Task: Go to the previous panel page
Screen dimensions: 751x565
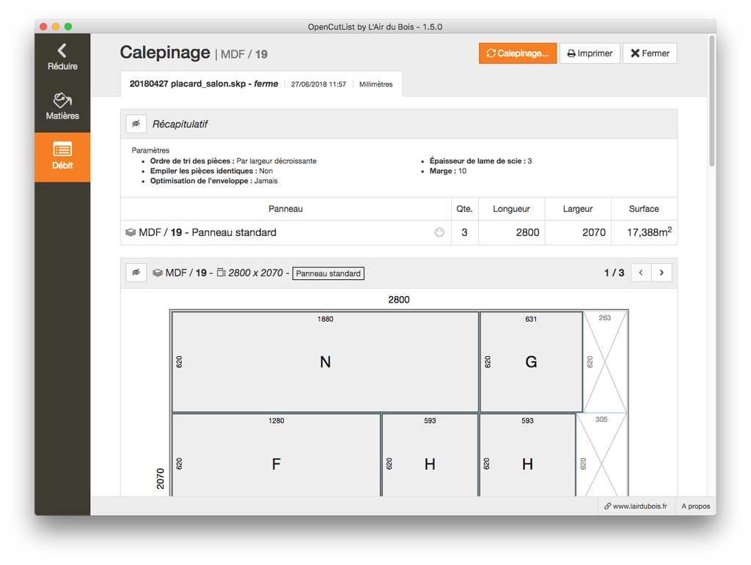Action: [x=641, y=273]
